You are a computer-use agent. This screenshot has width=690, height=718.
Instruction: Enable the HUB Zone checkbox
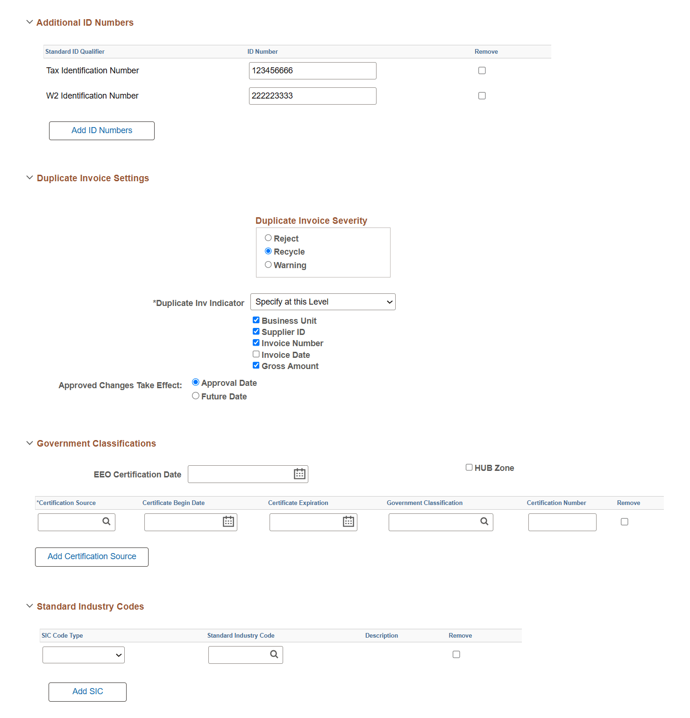pos(469,467)
